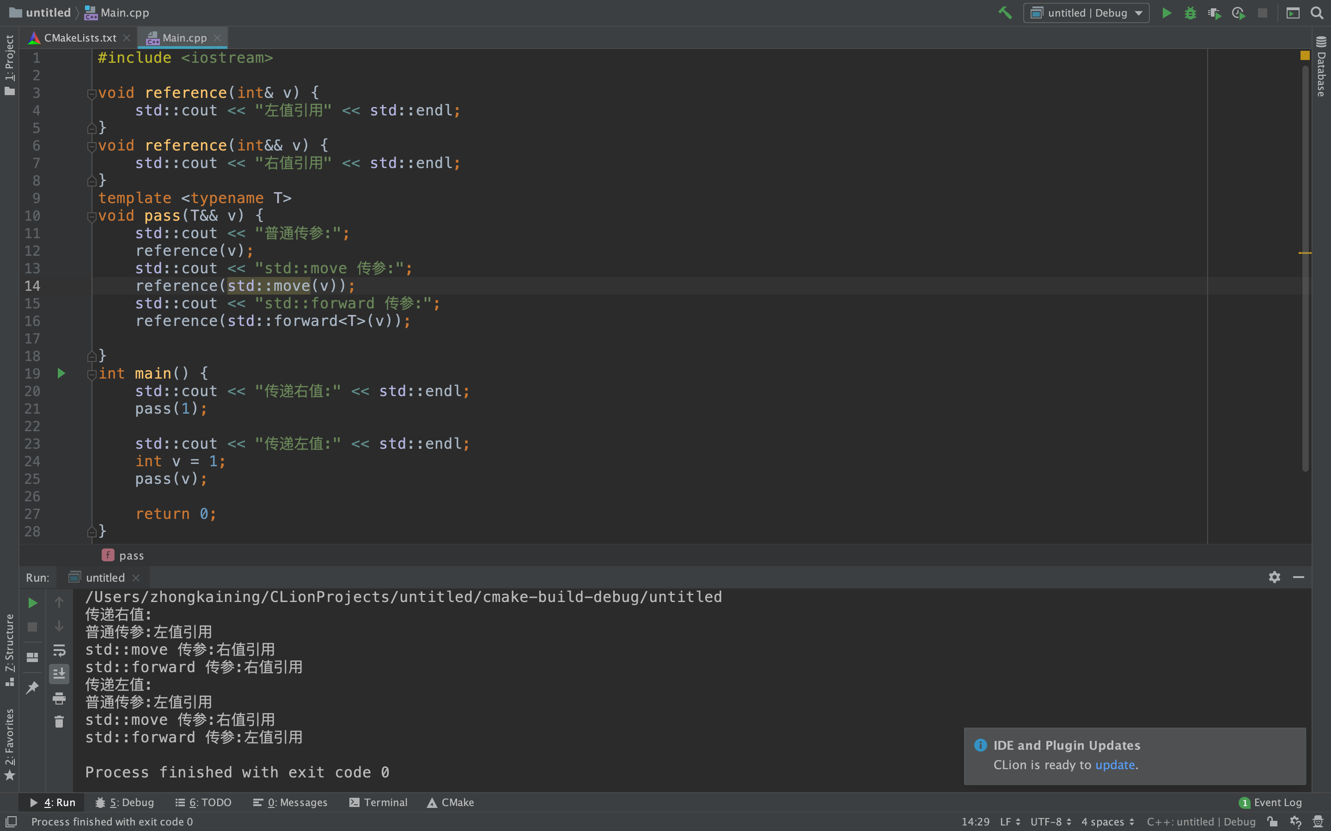
Task: Click 14:29 cursor position in status bar
Action: [975, 822]
